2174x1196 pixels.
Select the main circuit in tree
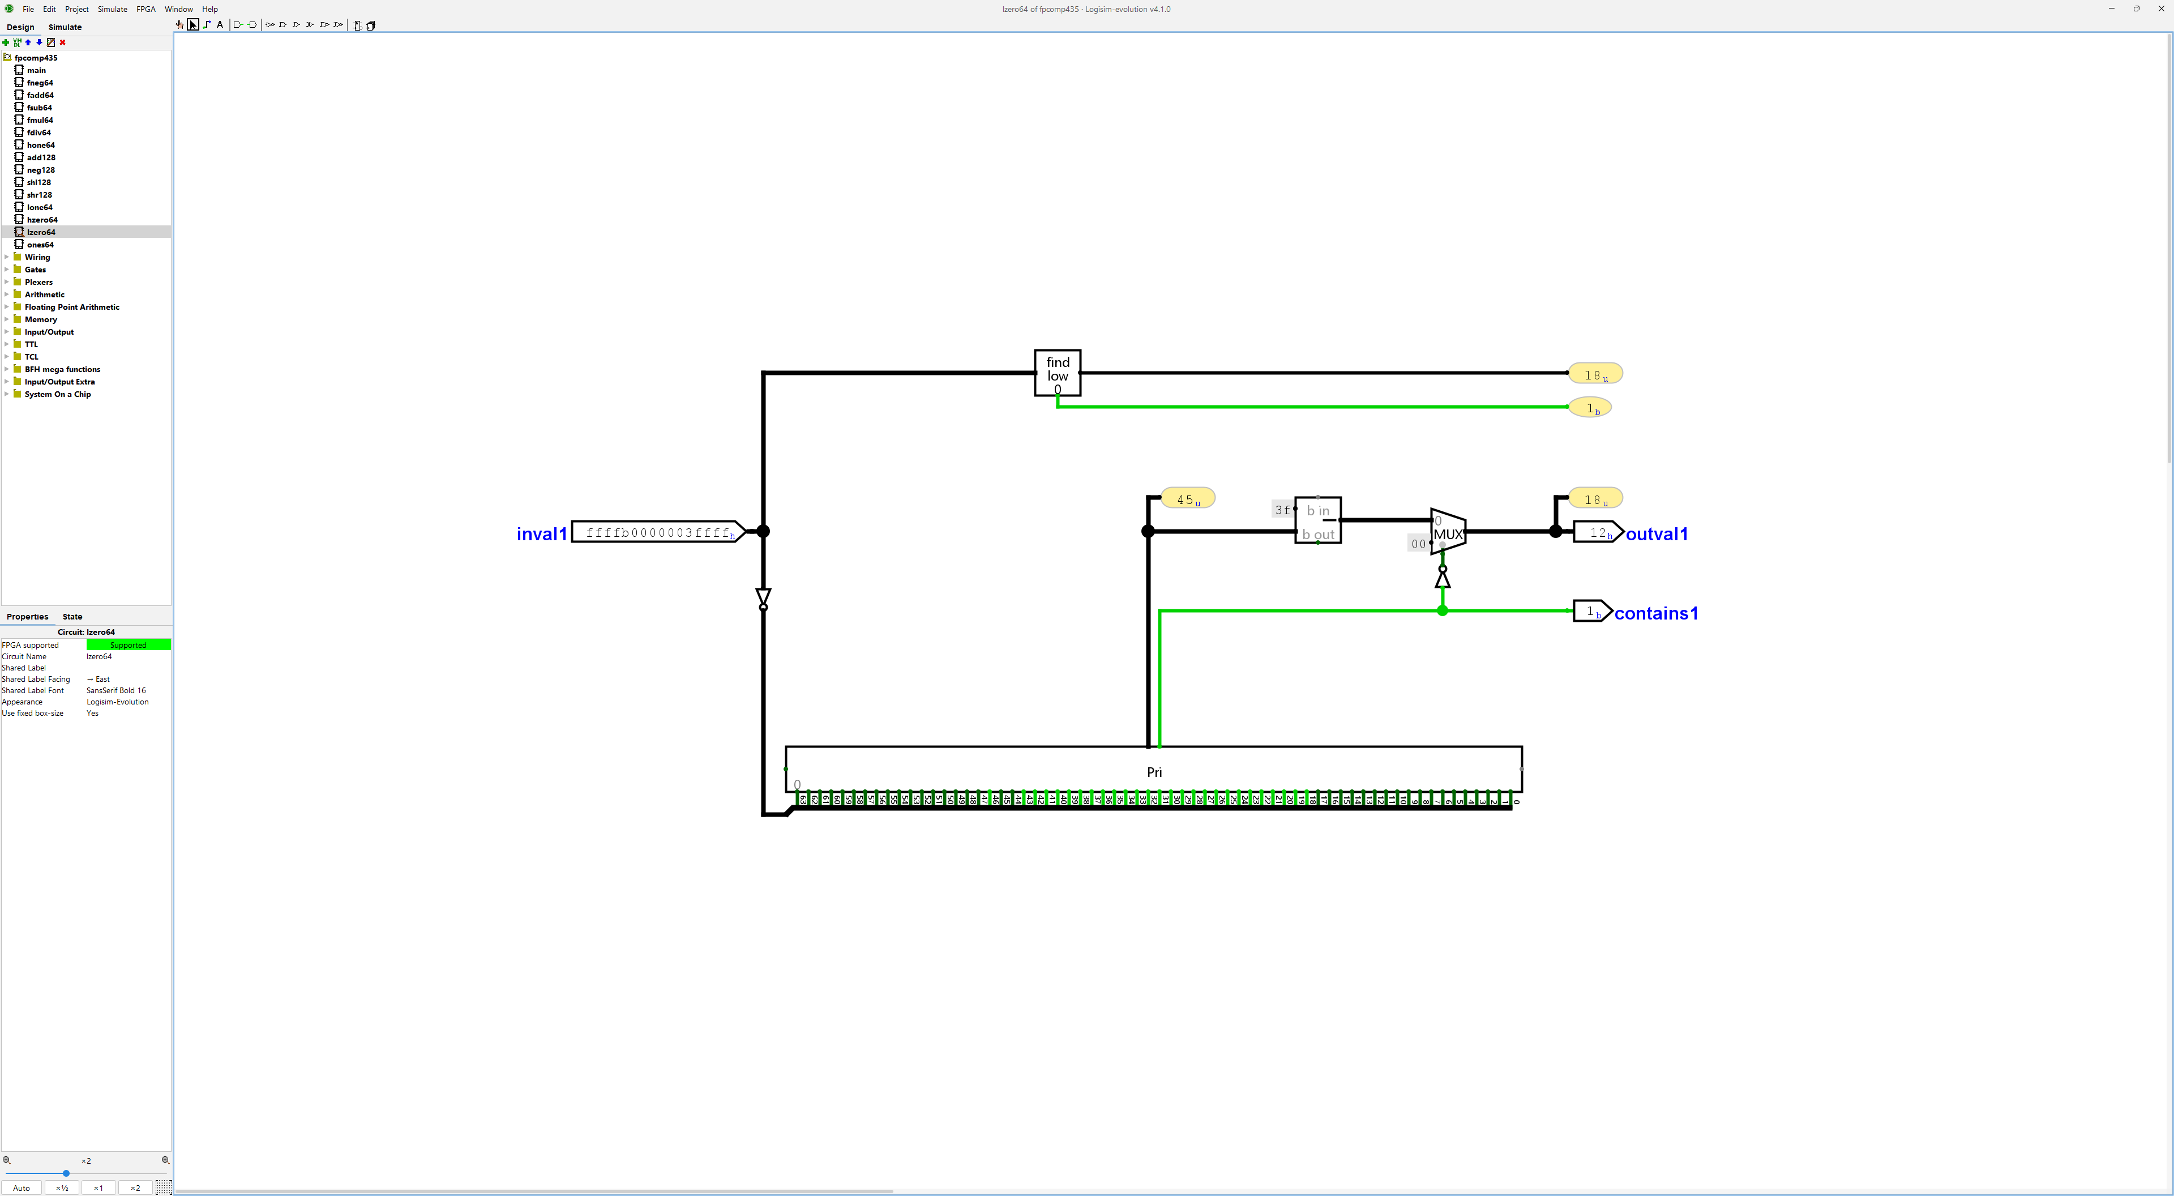point(36,70)
